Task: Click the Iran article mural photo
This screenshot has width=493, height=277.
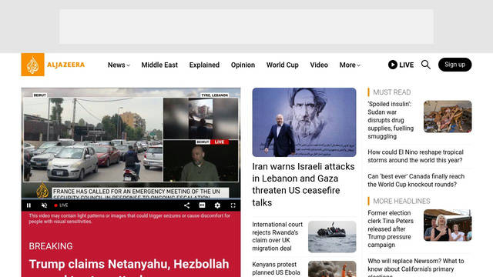Action: pyautogui.click(x=304, y=122)
